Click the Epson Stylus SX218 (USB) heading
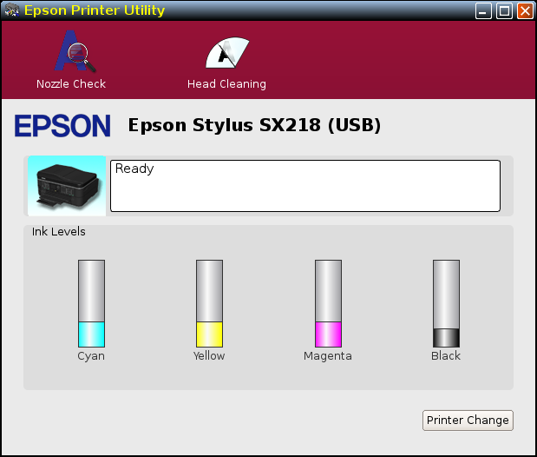Screen dimensions: 537x457 coord(254,125)
